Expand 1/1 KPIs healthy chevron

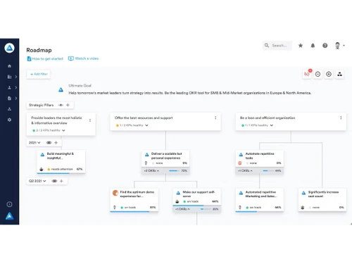click(x=272, y=125)
